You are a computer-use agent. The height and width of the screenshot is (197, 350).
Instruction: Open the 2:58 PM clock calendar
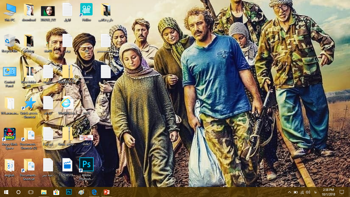(328, 192)
